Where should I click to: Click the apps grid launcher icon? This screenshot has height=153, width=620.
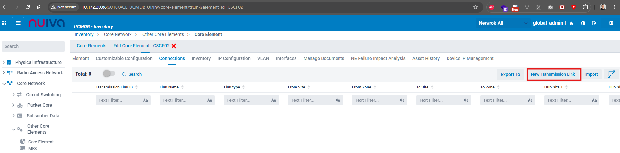pyautogui.click(x=4, y=23)
